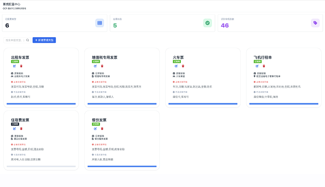Click the red required-fields label in 餐饮发票 card

(x=100, y=145)
